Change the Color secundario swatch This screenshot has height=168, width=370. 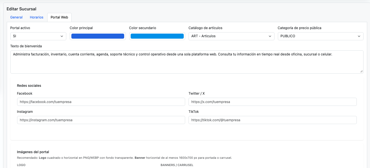[157, 36]
